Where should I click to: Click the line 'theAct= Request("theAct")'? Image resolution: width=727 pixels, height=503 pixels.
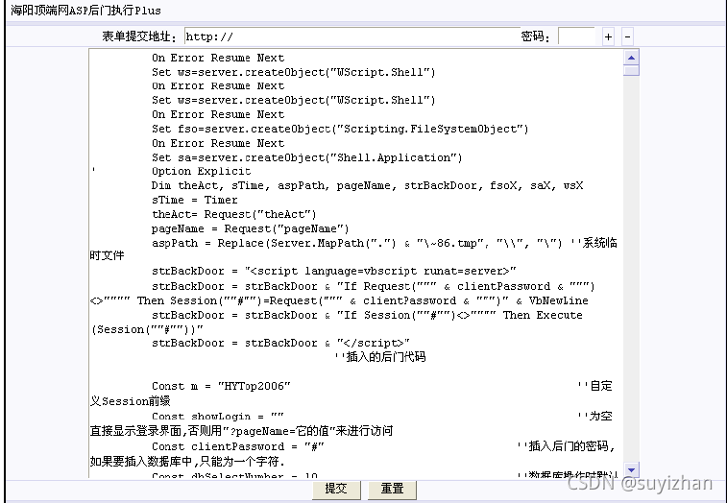(234, 214)
